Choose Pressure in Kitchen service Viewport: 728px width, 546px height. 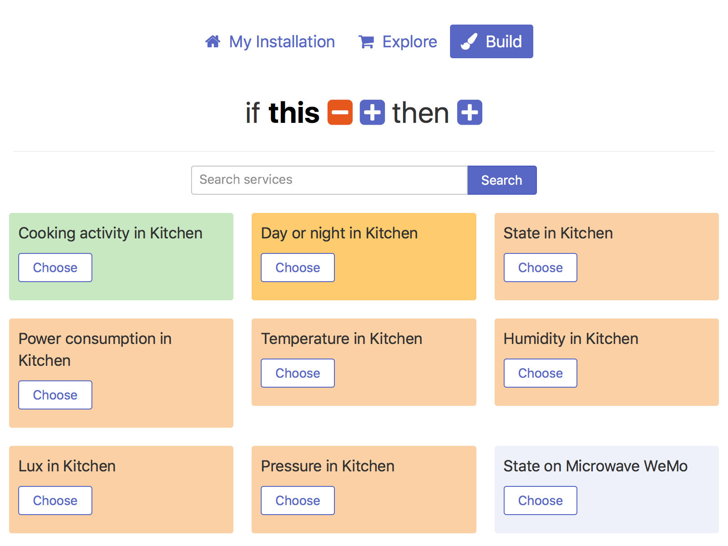298,500
